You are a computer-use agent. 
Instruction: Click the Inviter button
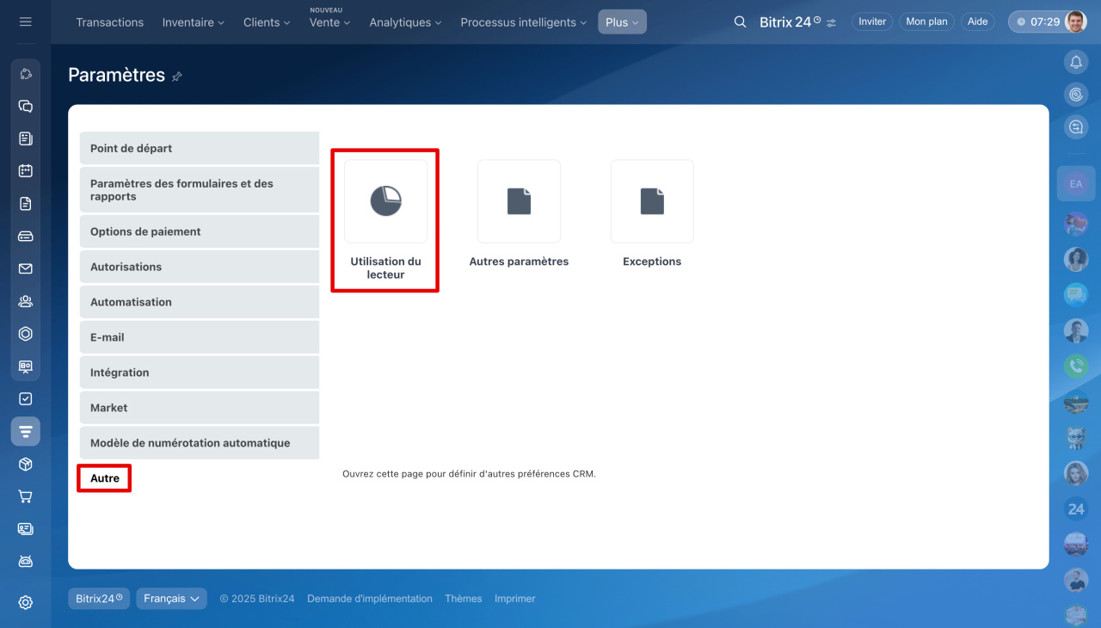(871, 22)
